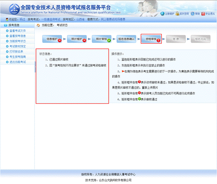
Task: Click the red exclamation badge on 资格审核
Action: pyautogui.click(x=158, y=40)
